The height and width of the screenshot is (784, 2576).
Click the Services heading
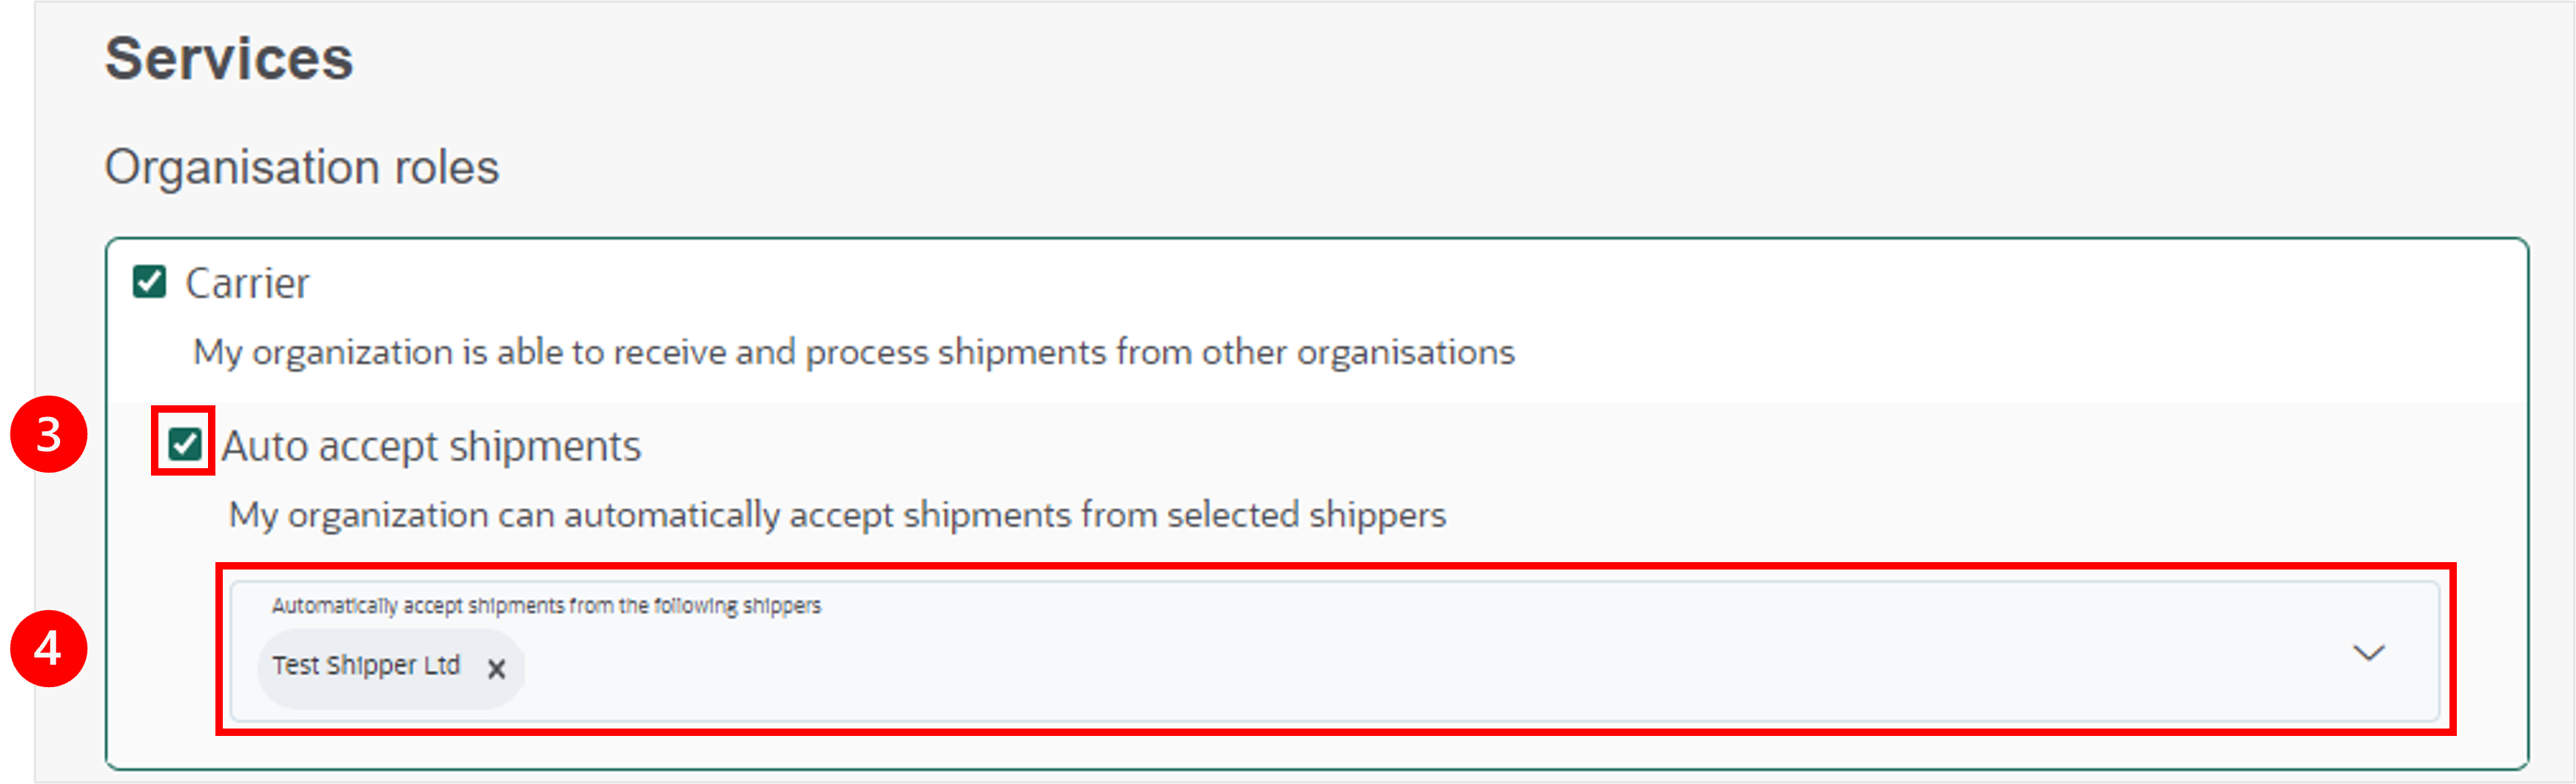(x=229, y=58)
